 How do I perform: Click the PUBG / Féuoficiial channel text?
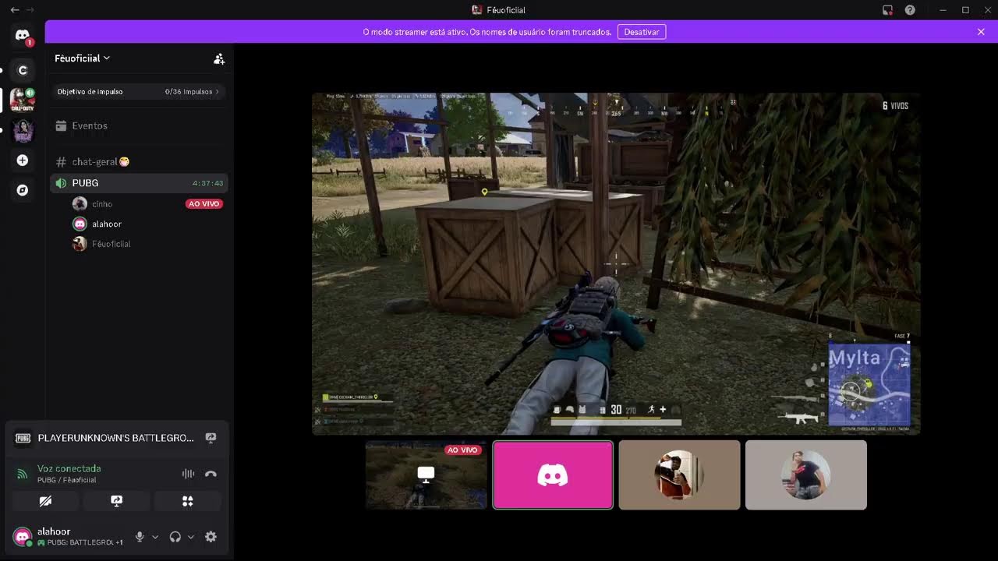(x=67, y=480)
